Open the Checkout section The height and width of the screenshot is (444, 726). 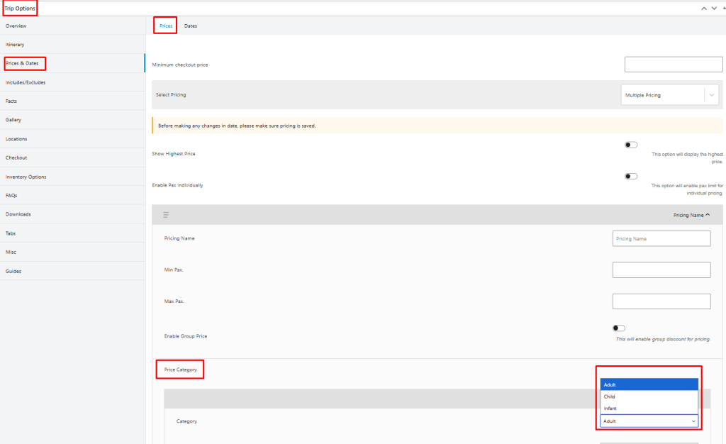coord(73,158)
